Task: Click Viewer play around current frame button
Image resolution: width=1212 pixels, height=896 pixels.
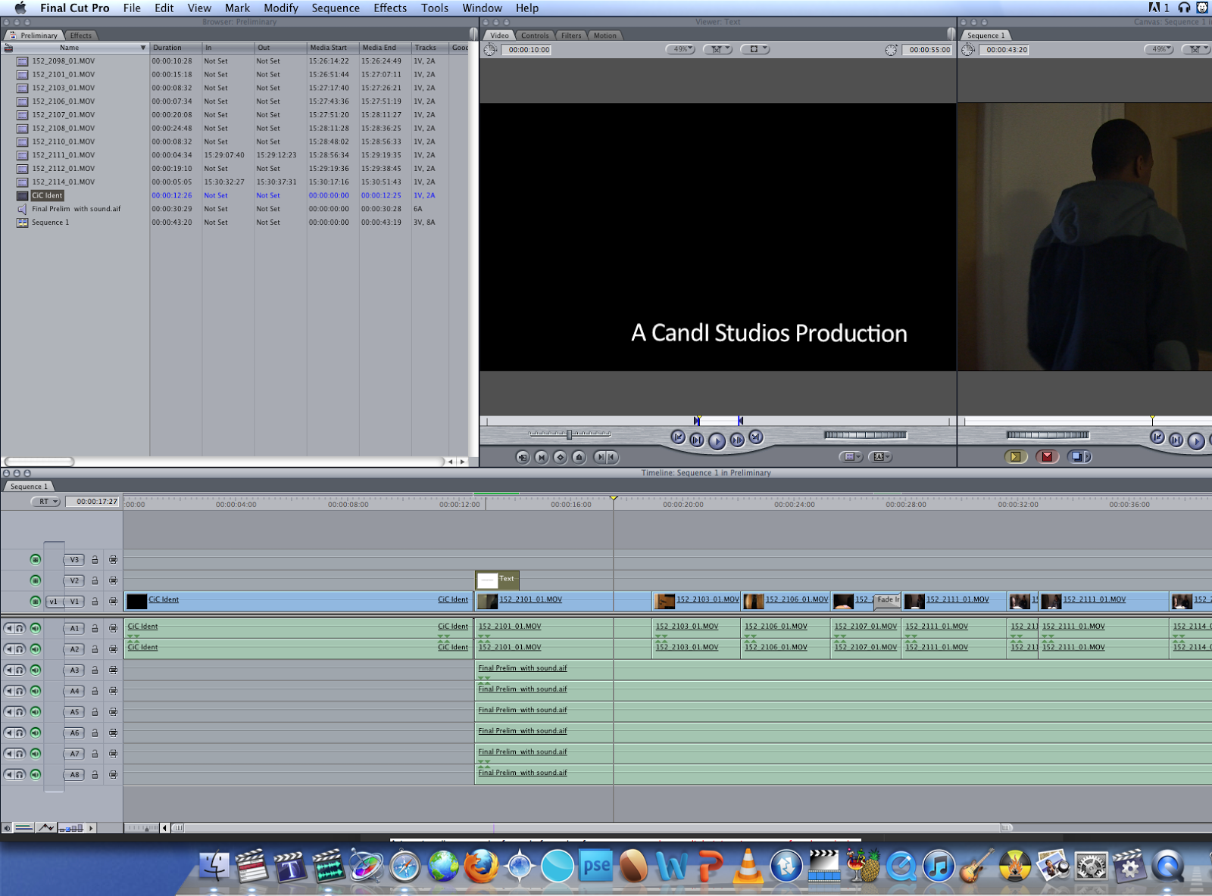Action: coord(737,440)
